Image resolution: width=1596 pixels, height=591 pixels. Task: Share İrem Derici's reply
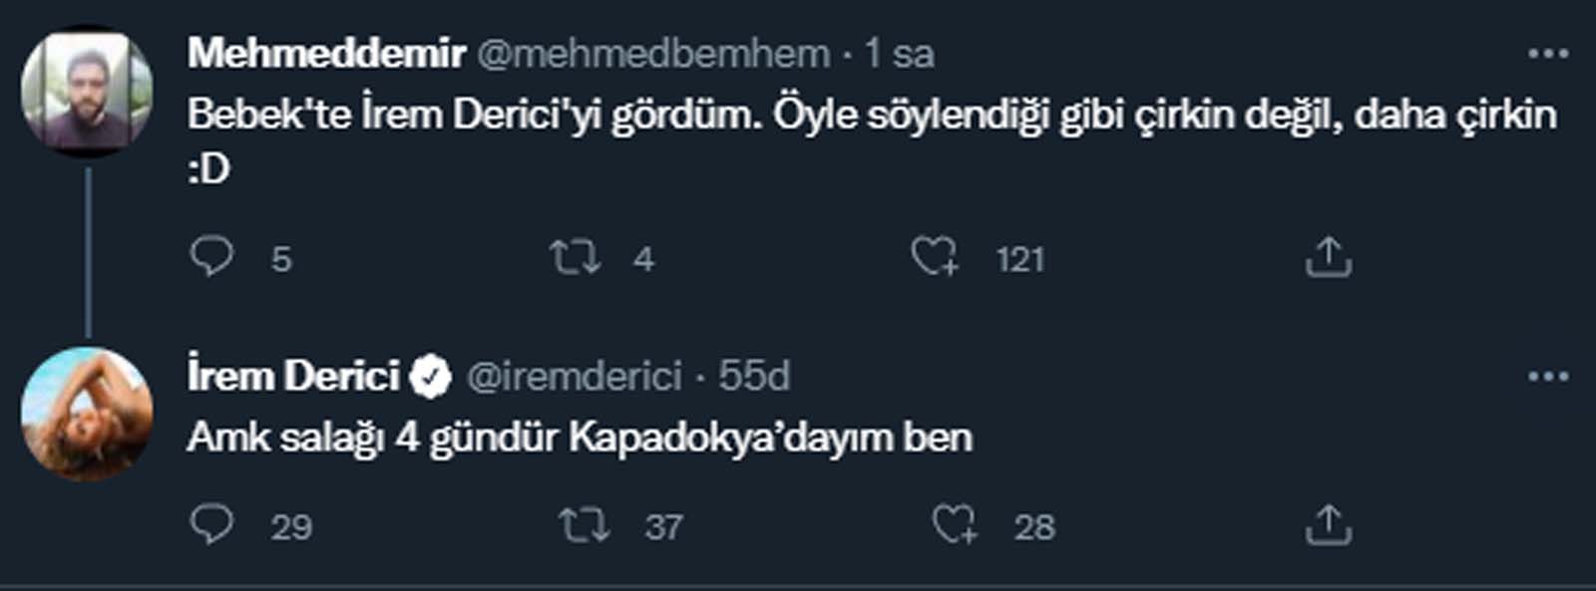click(1330, 523)
